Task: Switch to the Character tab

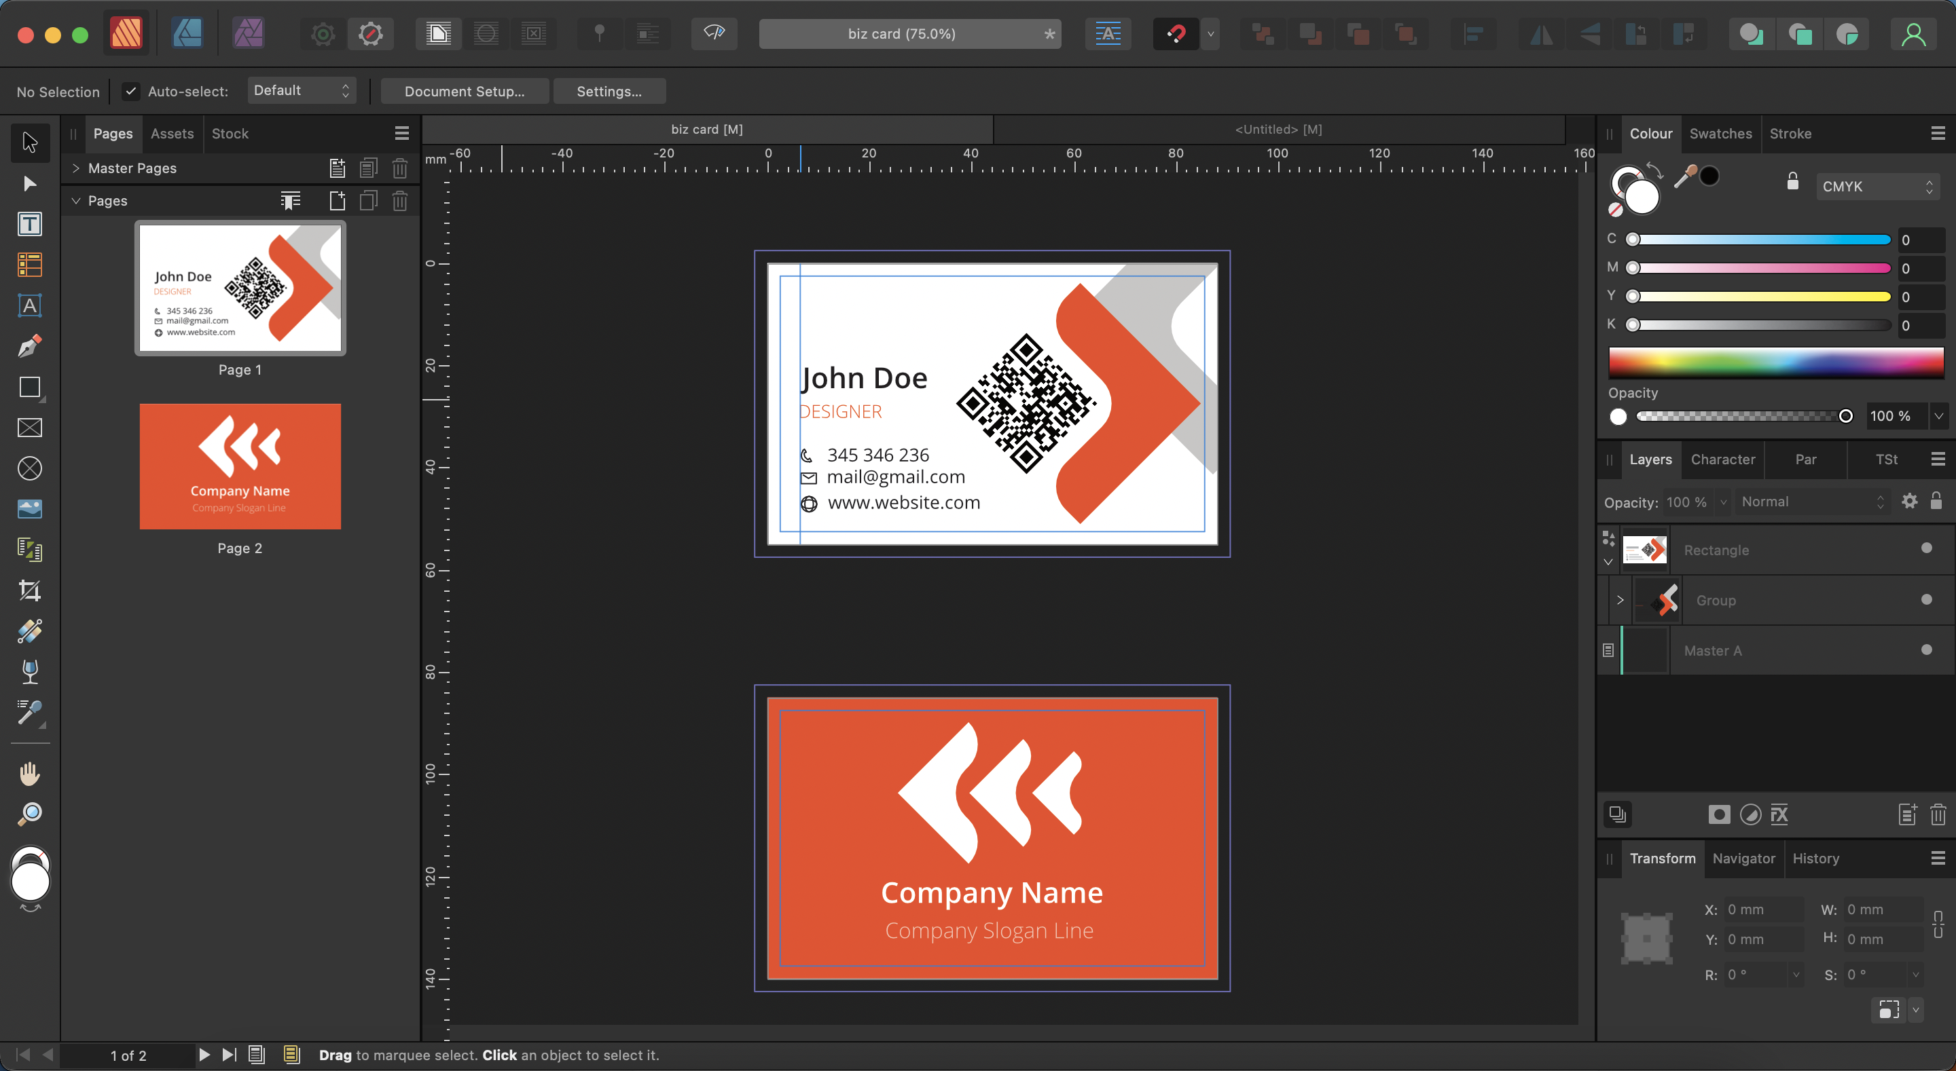Action: 1723,459
